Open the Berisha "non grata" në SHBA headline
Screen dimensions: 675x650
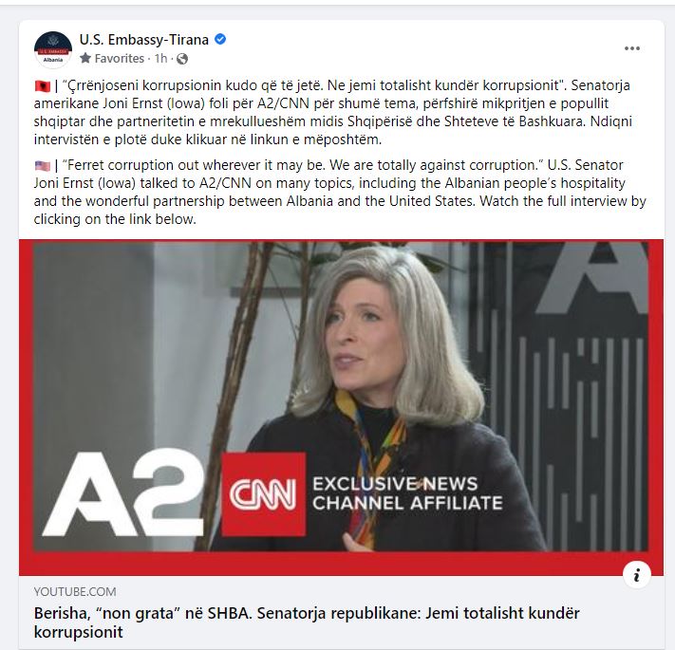pyautogui.click(x=307, y=622)
